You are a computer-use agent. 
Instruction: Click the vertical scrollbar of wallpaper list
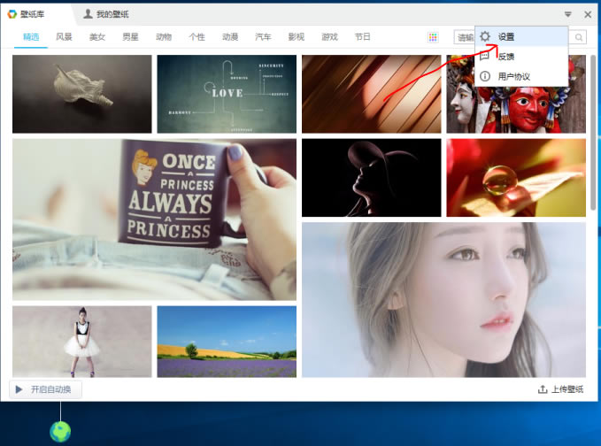593,132
